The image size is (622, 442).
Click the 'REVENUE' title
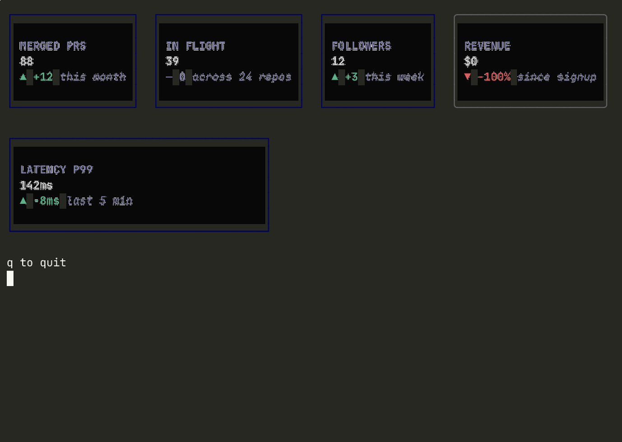[x=487, y=46]
